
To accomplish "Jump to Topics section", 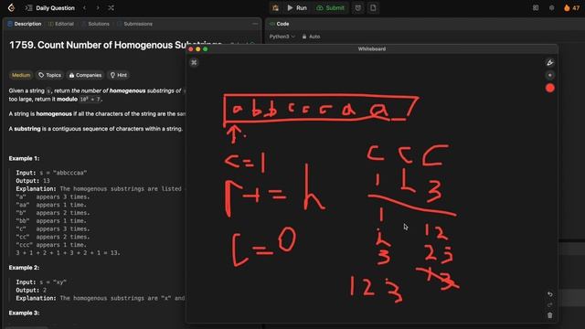I will point(49,75).
